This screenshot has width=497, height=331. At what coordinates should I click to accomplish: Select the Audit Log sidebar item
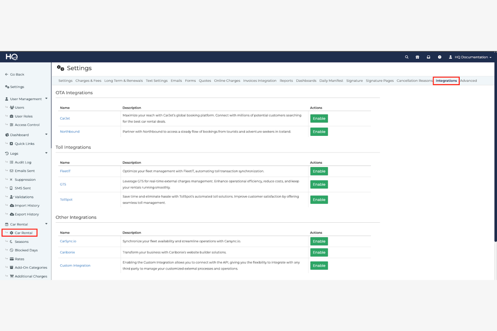(x=22, y=162)
